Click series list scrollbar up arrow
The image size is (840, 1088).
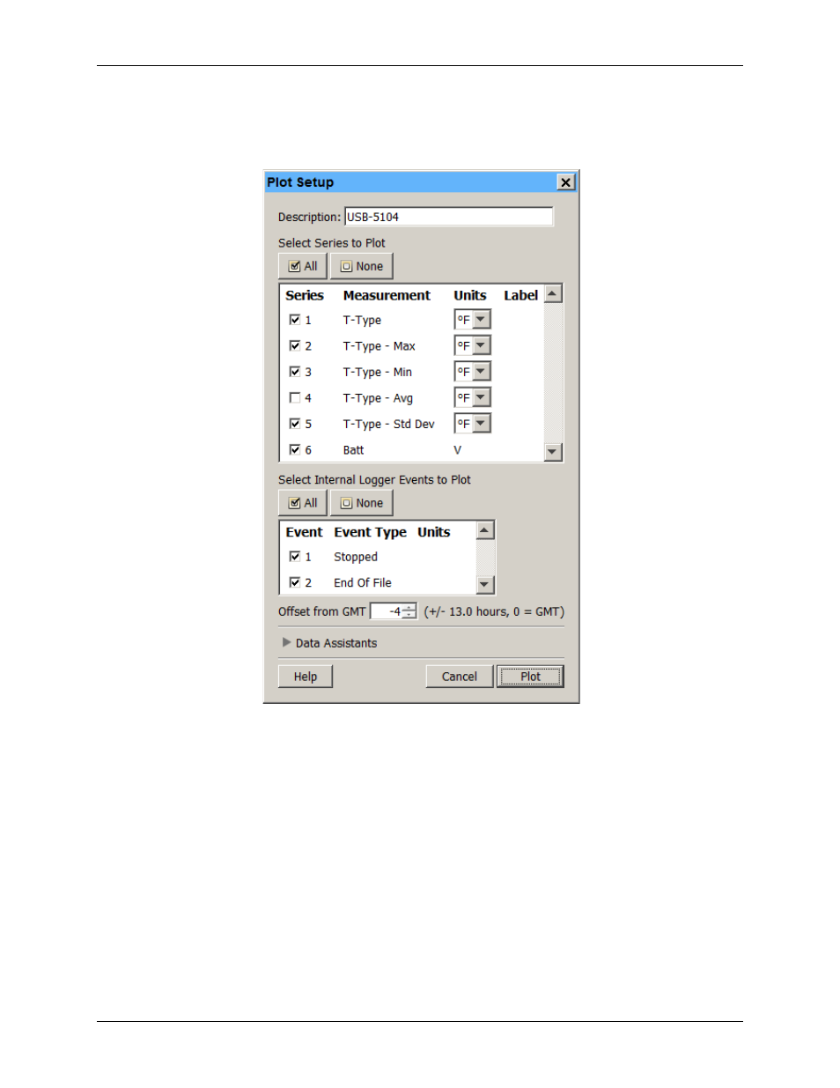(x=553, y=294)
